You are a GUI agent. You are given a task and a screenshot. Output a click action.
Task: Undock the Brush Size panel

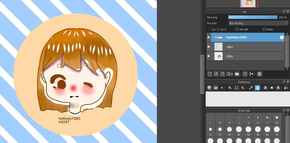[284, 110]
